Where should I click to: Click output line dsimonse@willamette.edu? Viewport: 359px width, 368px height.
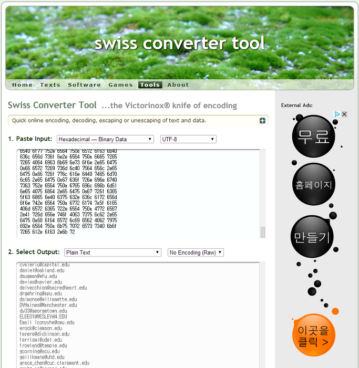[48, 299]
